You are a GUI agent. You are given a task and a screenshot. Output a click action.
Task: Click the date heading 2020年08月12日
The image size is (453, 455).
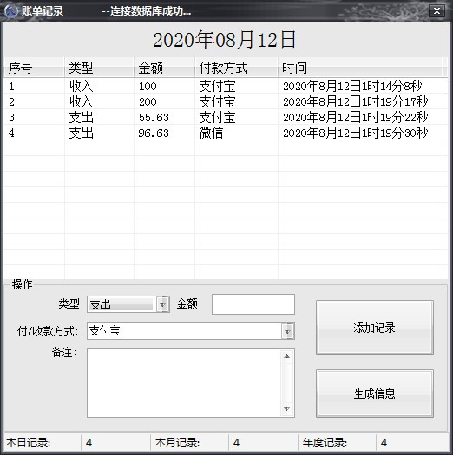click(x=224, y=40)
